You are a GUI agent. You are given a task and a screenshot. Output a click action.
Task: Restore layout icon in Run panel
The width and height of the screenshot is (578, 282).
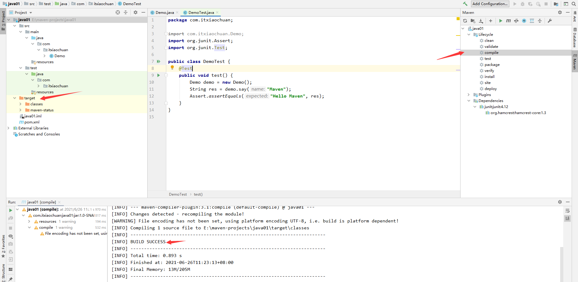point(11,269)
